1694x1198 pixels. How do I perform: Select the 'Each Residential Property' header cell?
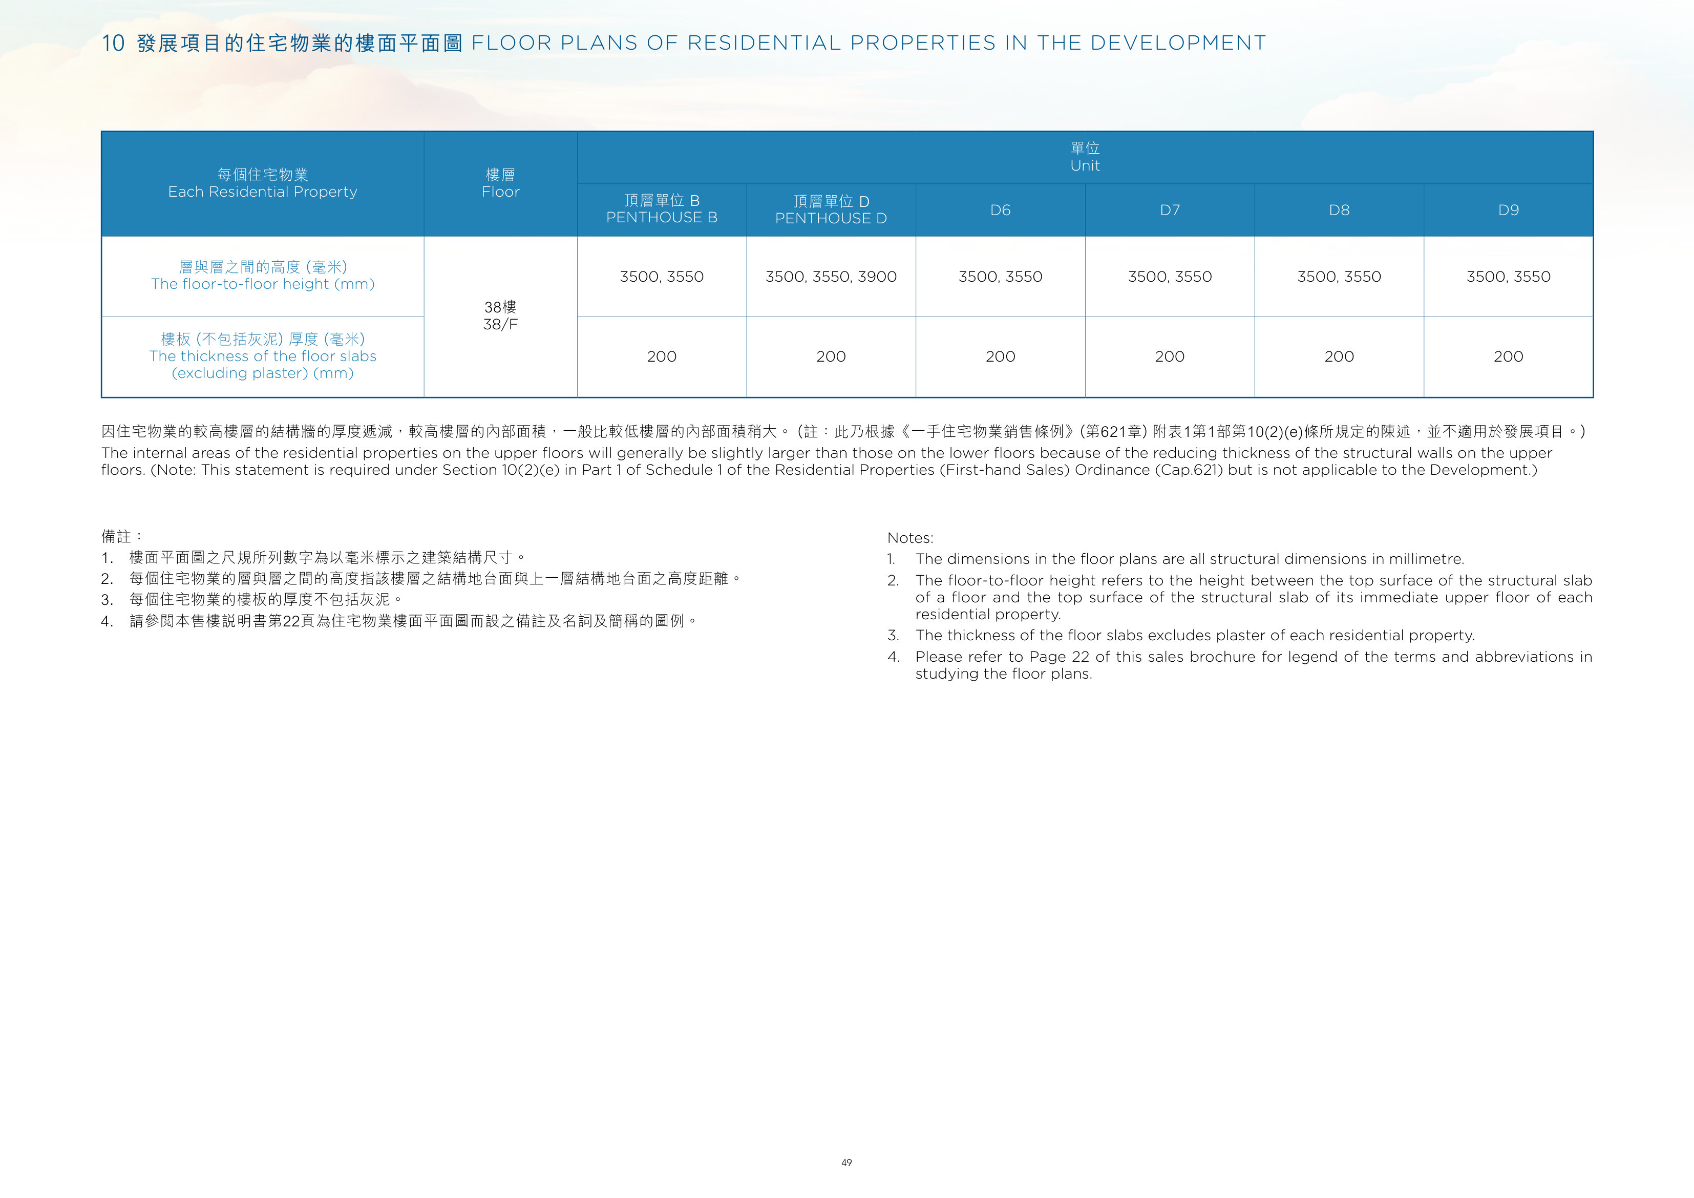coord(263,184)
